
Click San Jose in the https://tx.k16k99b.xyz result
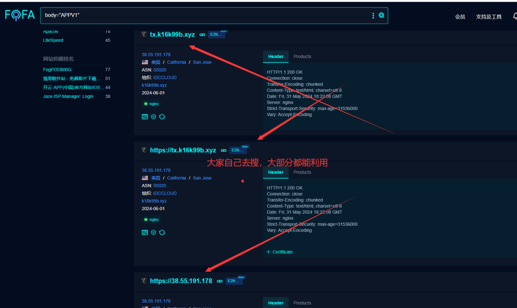point(202,178)
